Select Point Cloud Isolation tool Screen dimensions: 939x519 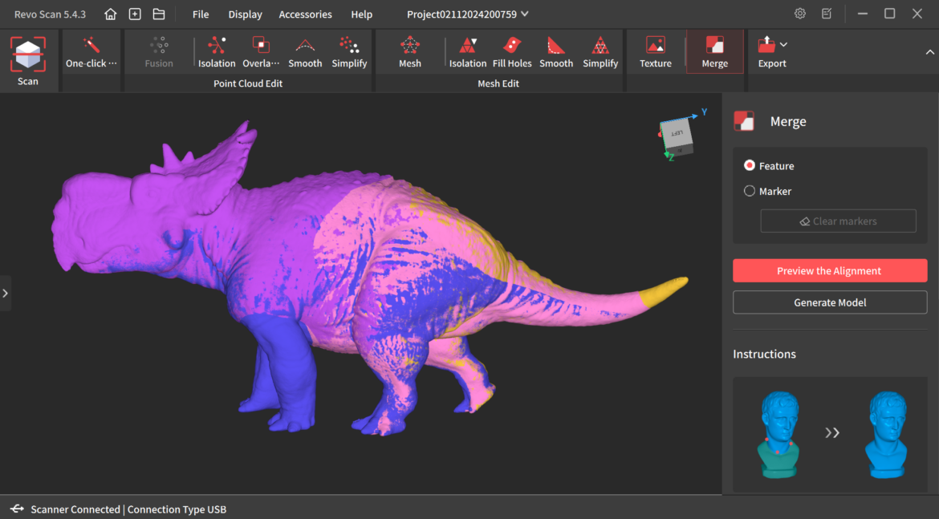tap(217, 52)
